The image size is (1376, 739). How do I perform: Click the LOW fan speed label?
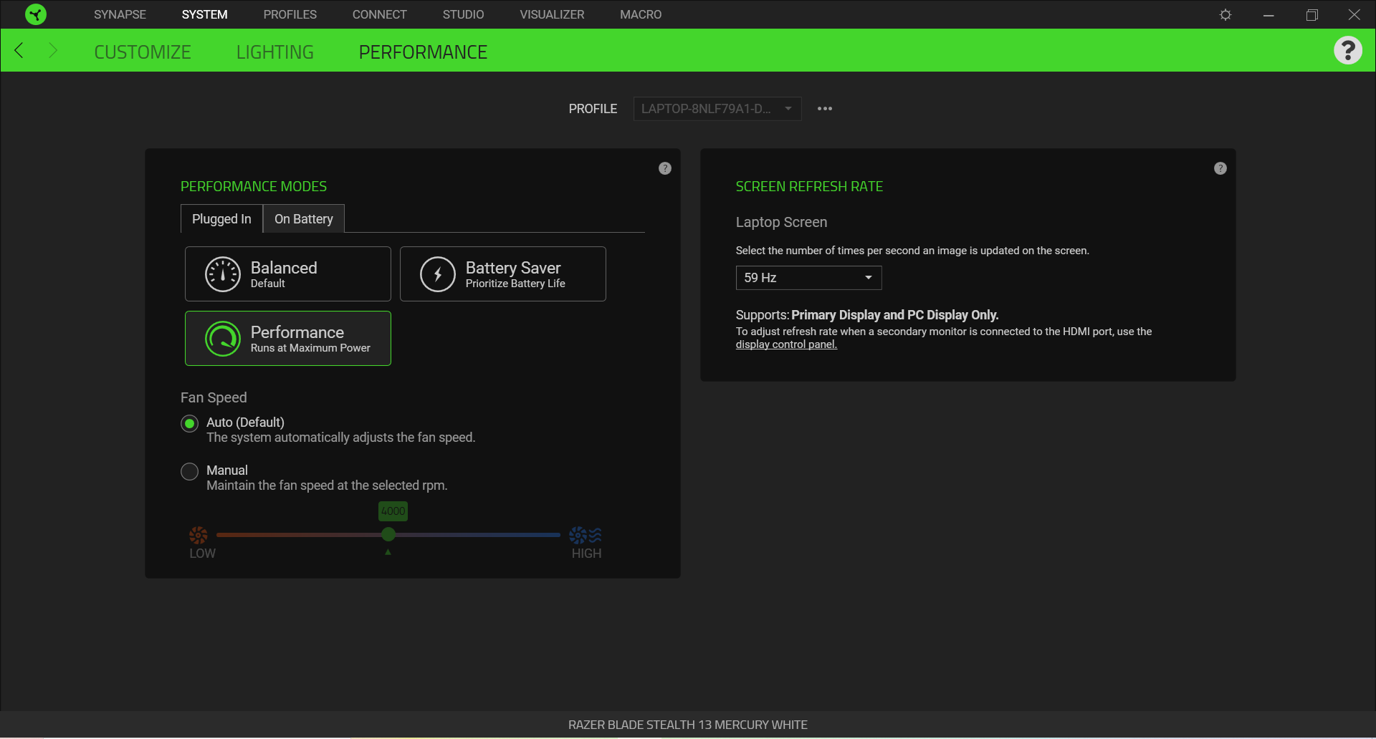(x=202, y=554)
